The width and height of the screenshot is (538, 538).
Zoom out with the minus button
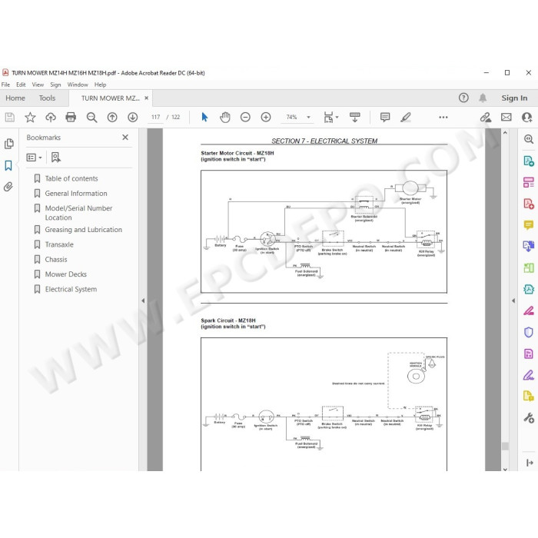point(245,118)
